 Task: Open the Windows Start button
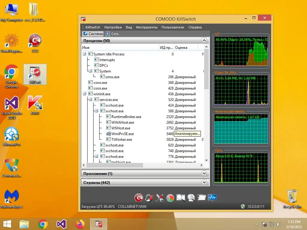(x=7, y=224)
